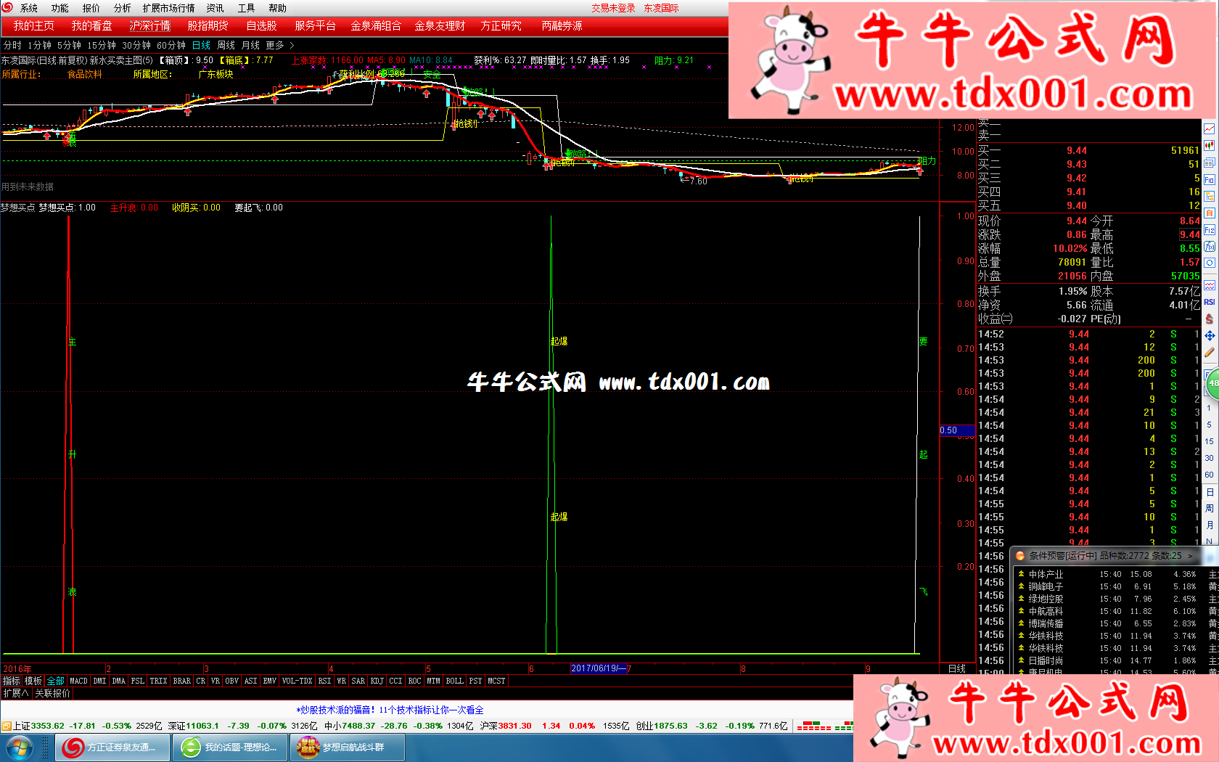Image resolution: width=1219 pixels, height=762 pixels.
Task: Click the 上证 index value 3353.62
Action: point(48,726)
